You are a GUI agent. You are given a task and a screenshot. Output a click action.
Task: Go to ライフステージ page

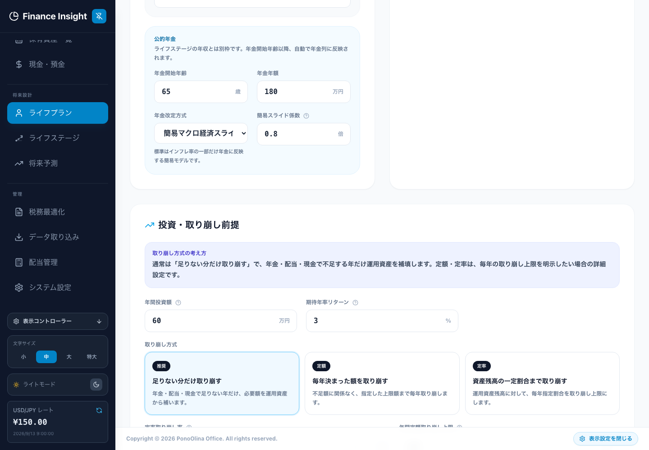click(x=58, y=138)
